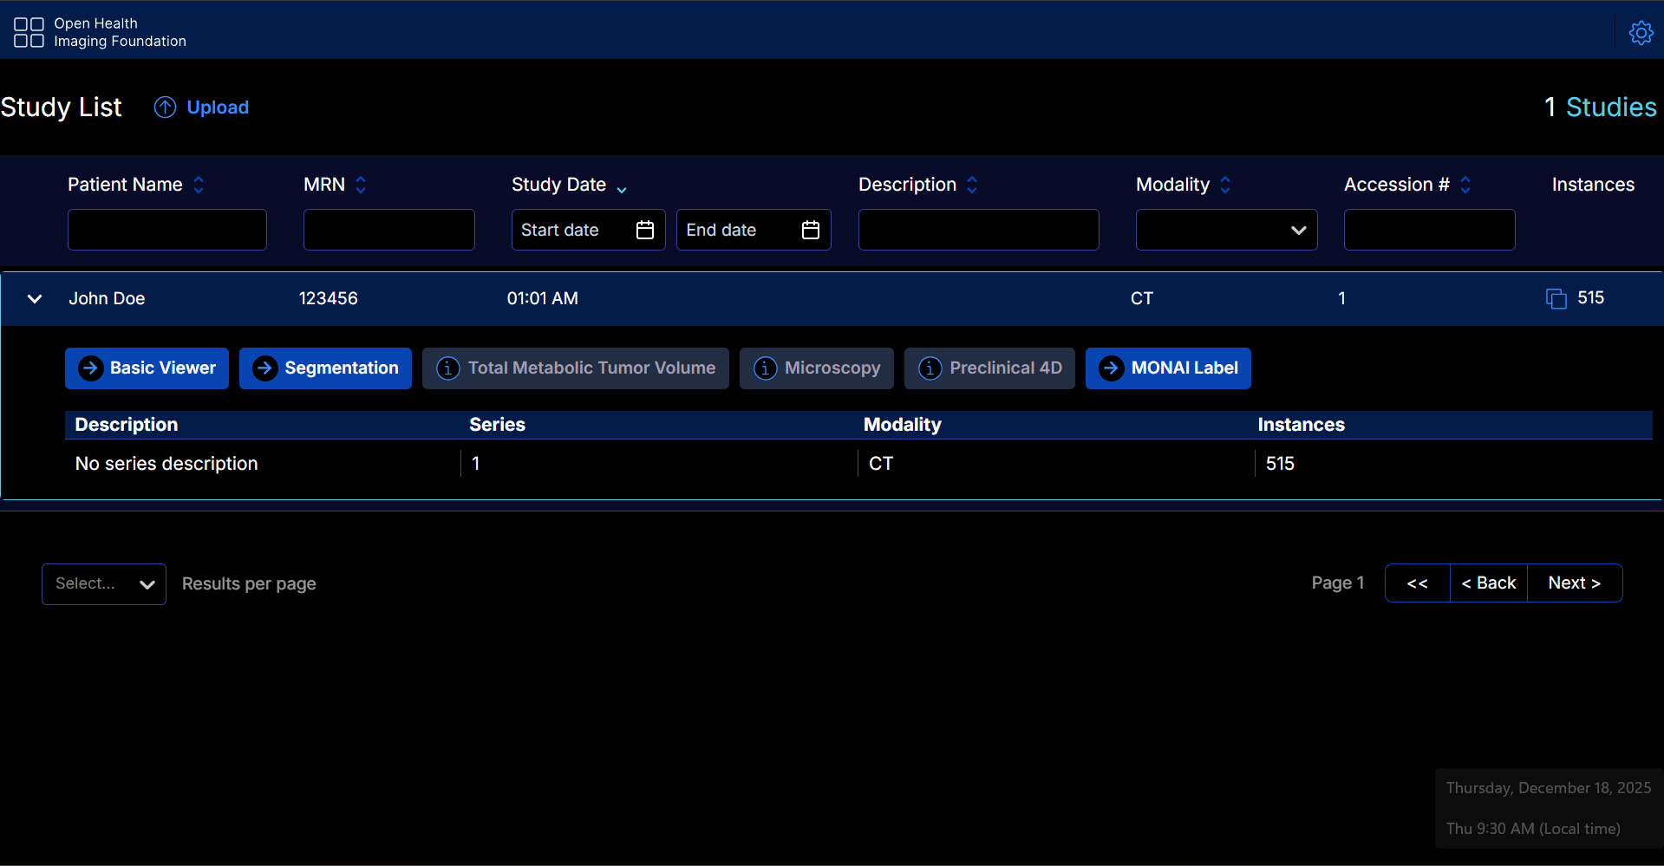Click the arrow icon in Segmentation button
This screenshot has height=866, width=1664.
(264, 368)
